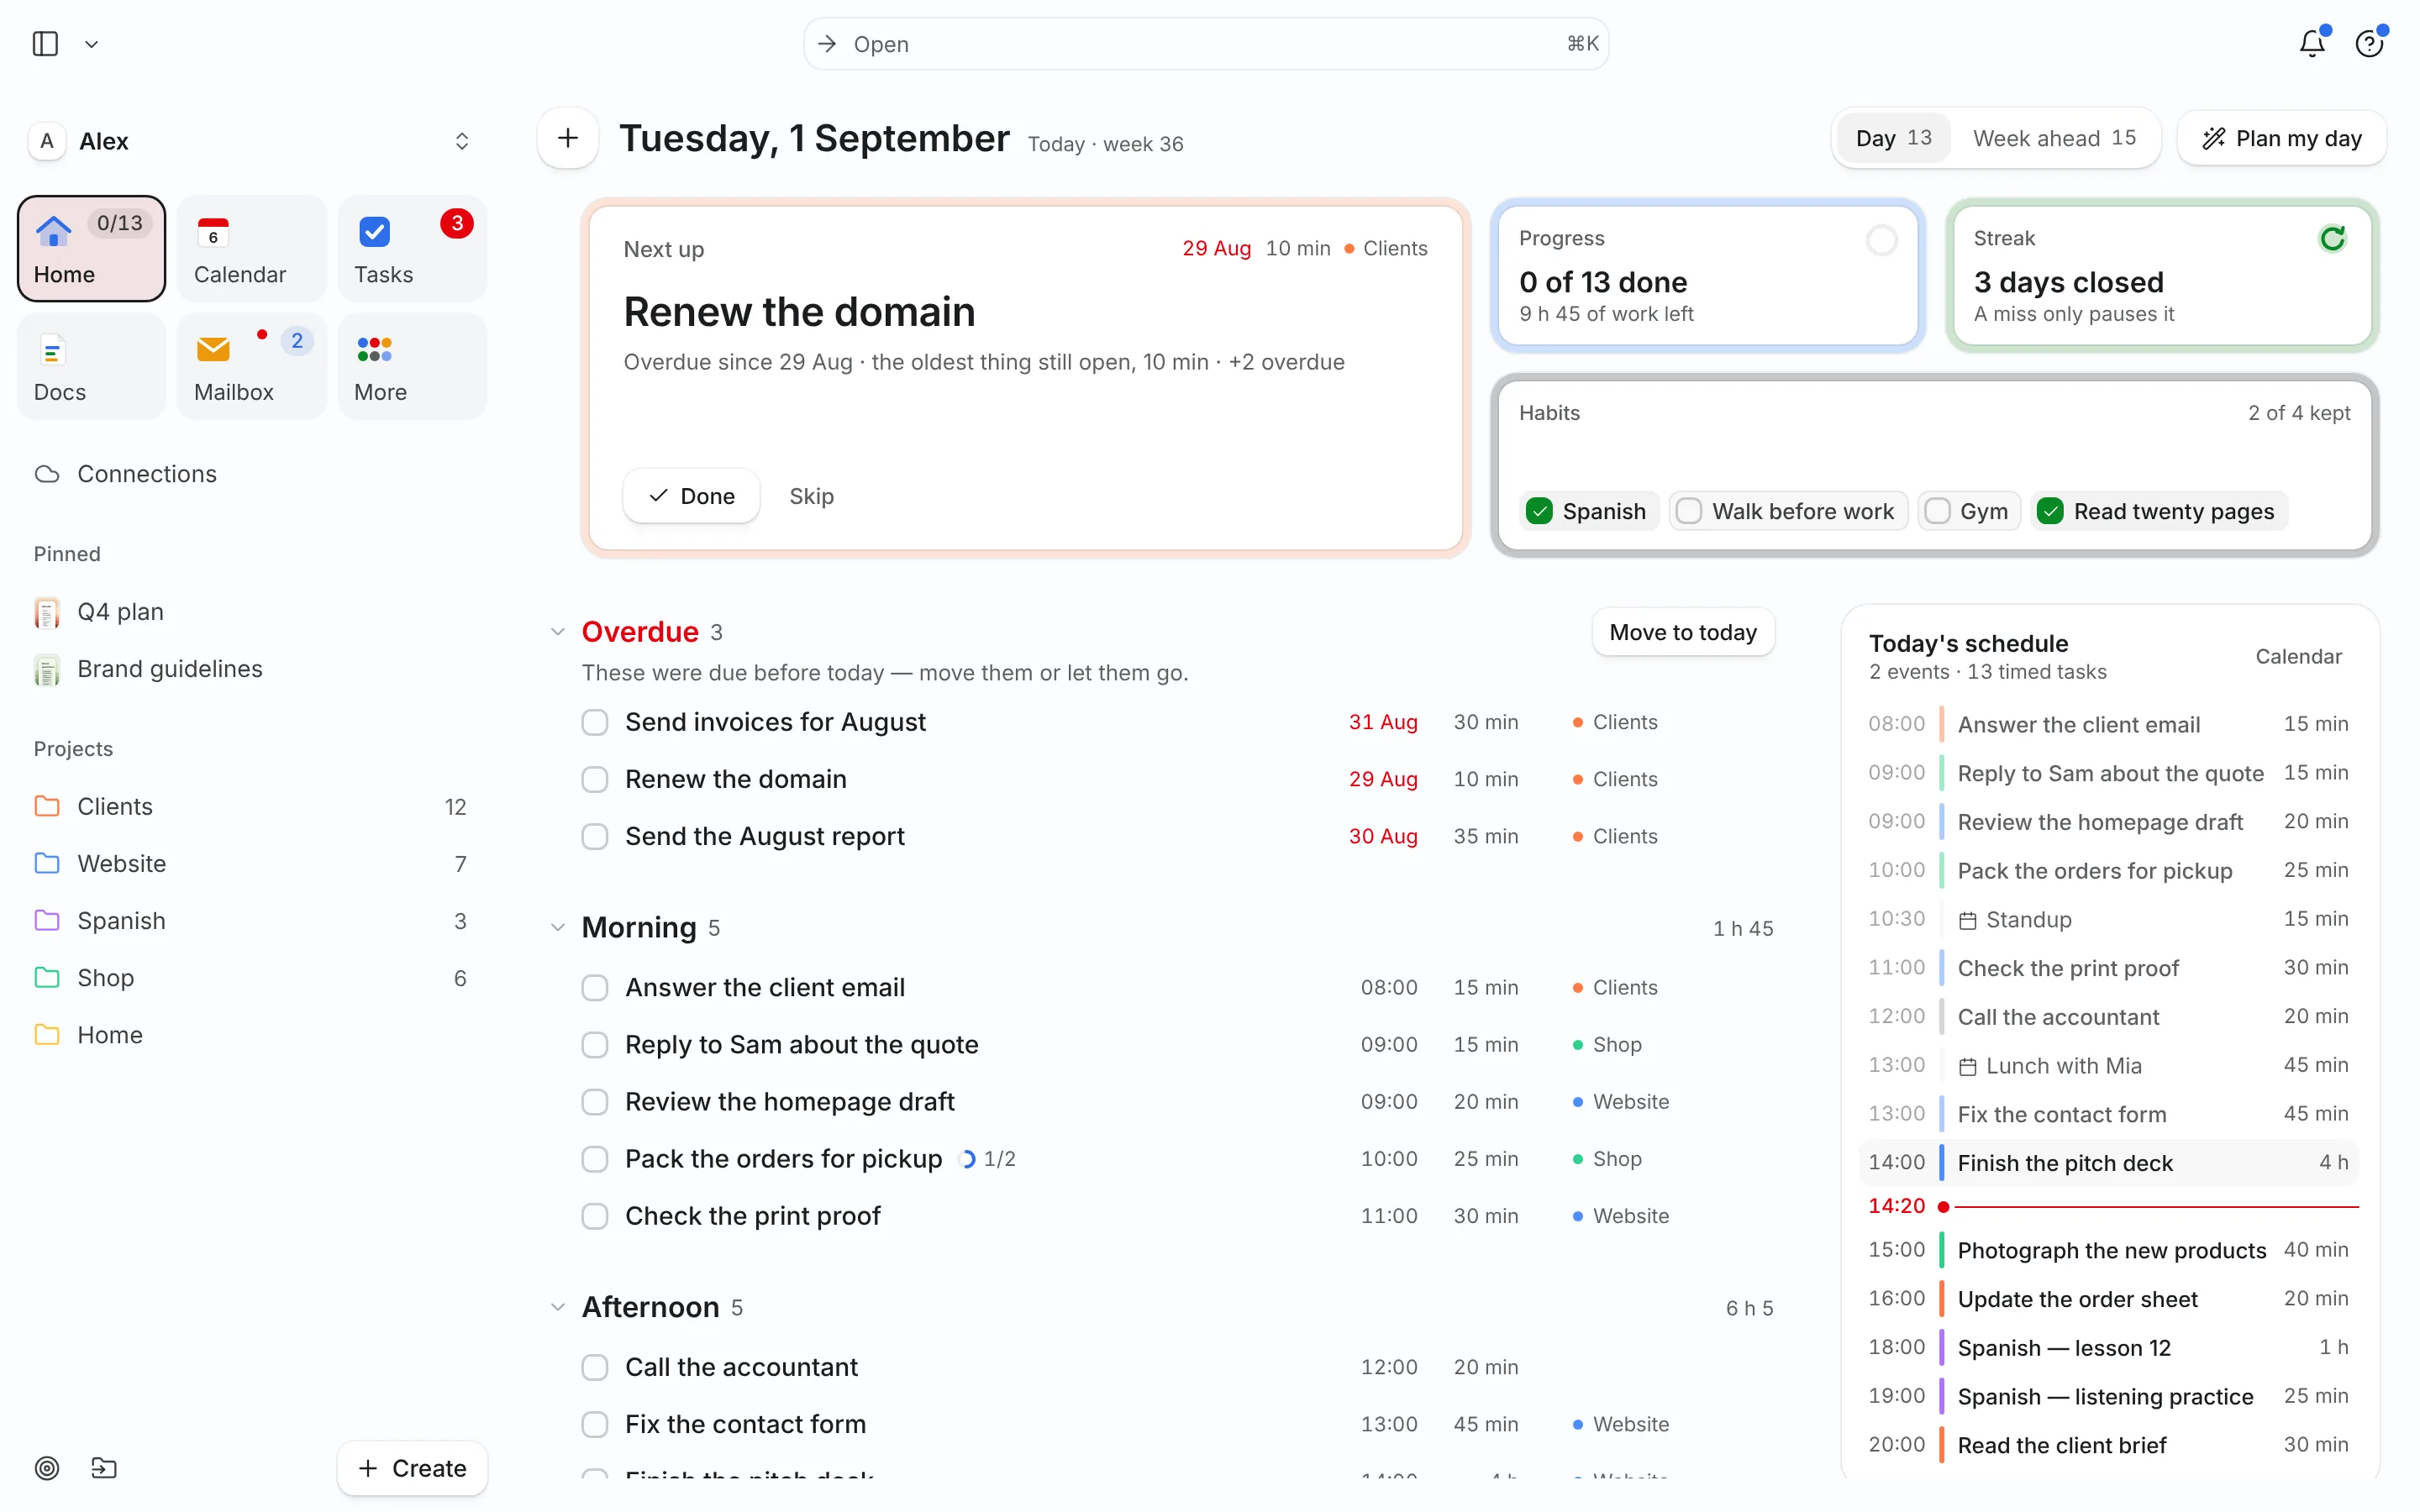Select Finish the pitch deck schedule entry
This screenshot has height=1512, width=2420.
click(x=2108, y=1163)
